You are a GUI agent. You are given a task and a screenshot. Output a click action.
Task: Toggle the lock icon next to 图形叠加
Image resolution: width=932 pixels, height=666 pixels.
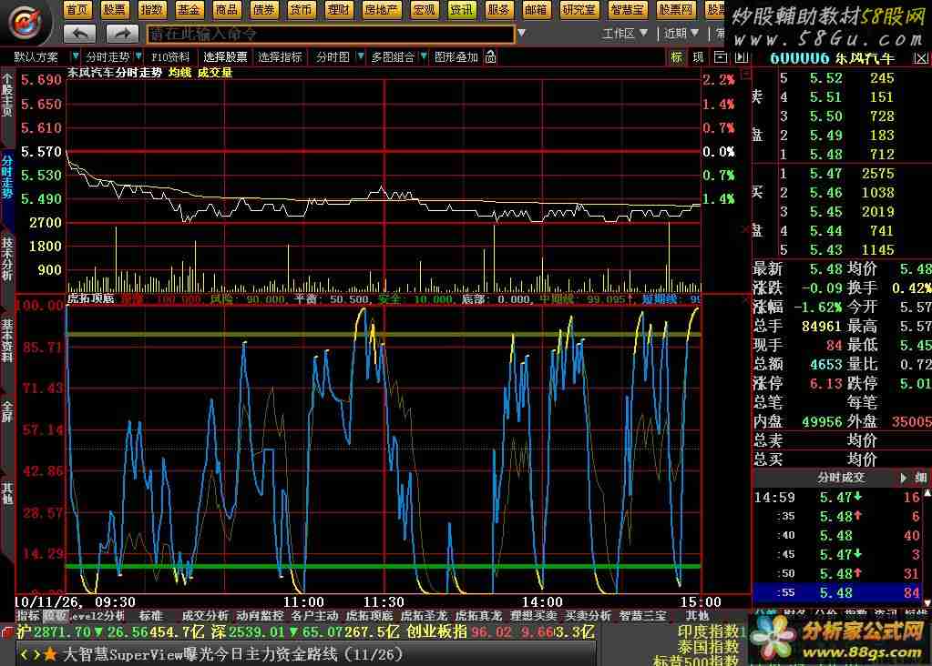pyautogui.click(x=490, y=57)
